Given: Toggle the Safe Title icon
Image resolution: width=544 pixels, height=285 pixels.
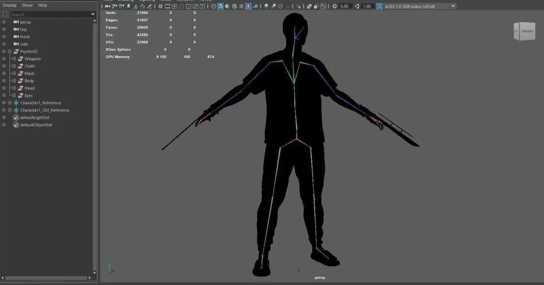Looking at the screenshot, I should 202,6.
